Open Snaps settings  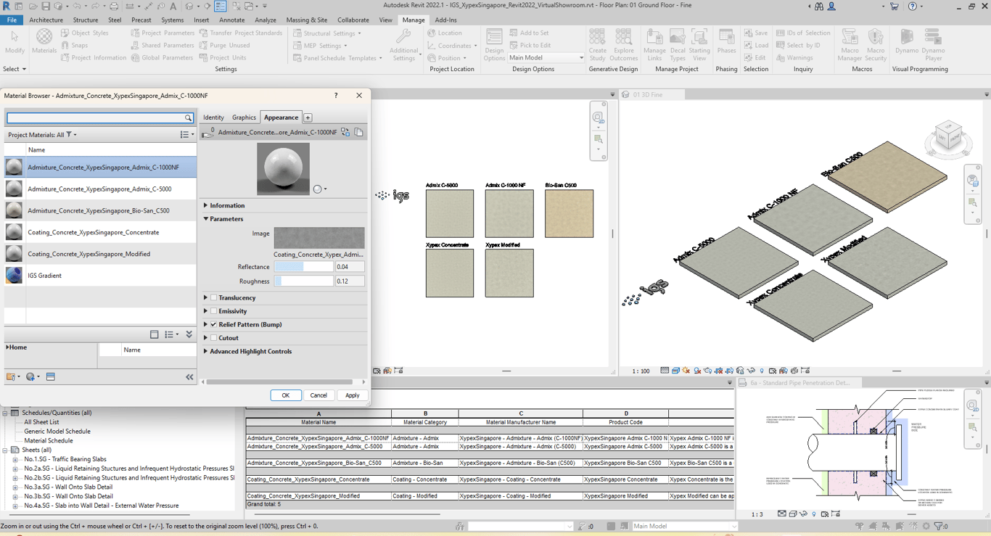tap(74, 45)
